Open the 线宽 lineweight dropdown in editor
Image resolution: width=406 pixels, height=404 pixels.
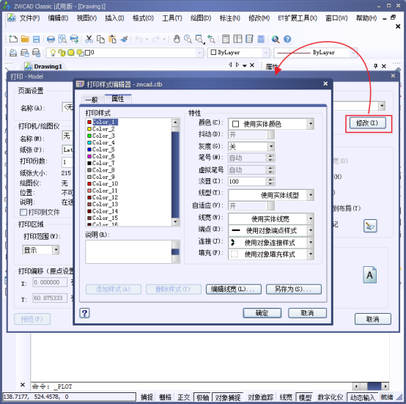tap(311, 218)
